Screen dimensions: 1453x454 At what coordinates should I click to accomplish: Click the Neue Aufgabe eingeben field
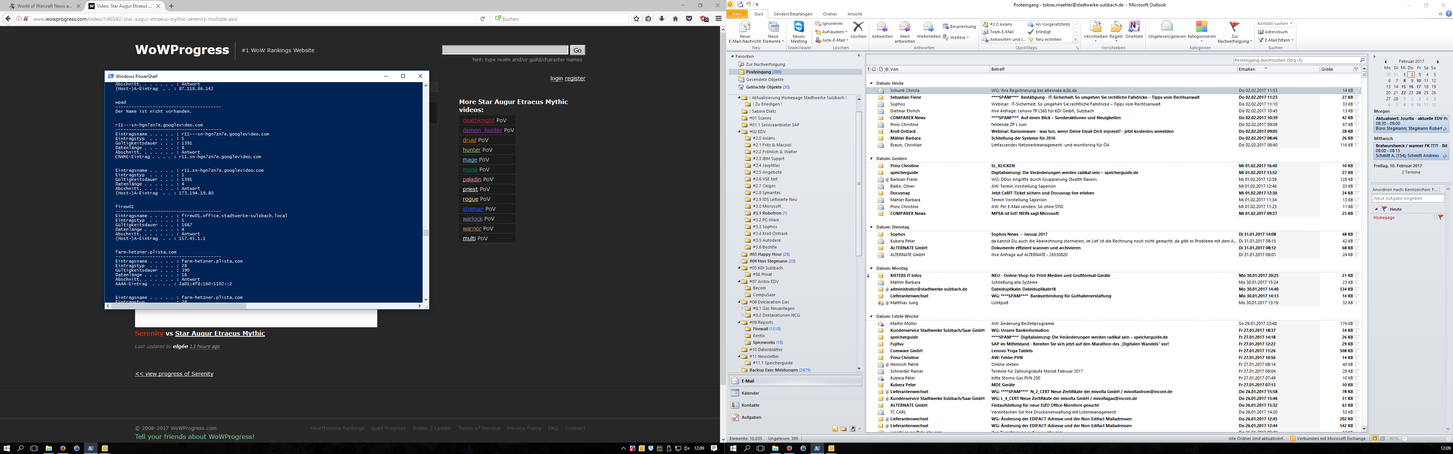[x=1407, y=199]
